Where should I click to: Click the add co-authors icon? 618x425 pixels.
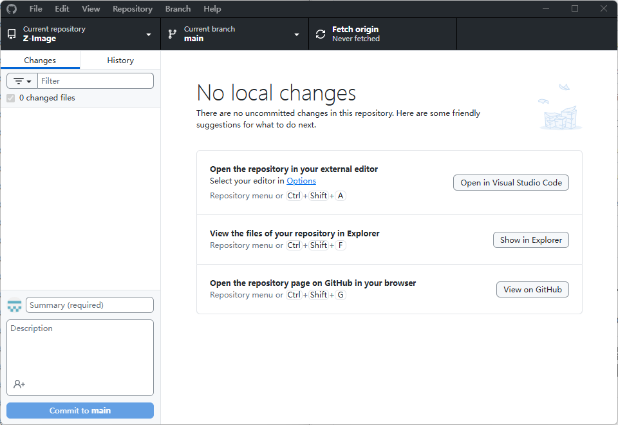tap(19, 384)
